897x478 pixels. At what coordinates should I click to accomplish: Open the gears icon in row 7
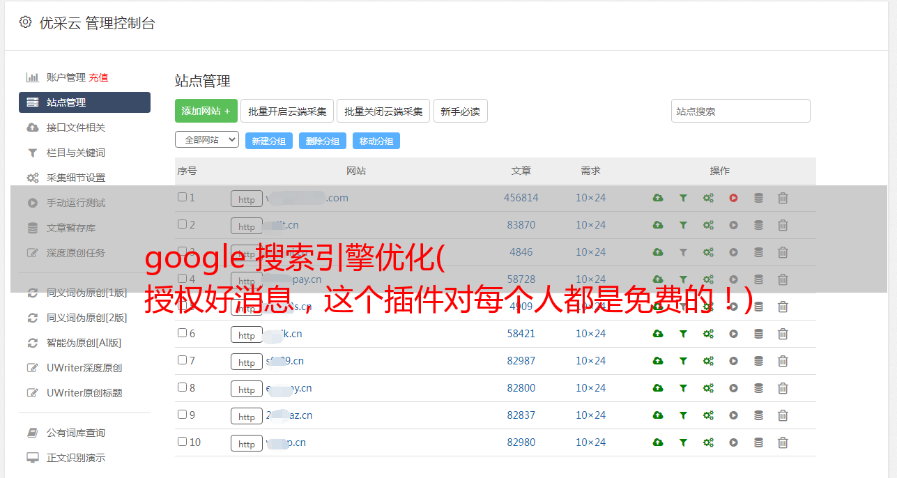coord(708,361)
